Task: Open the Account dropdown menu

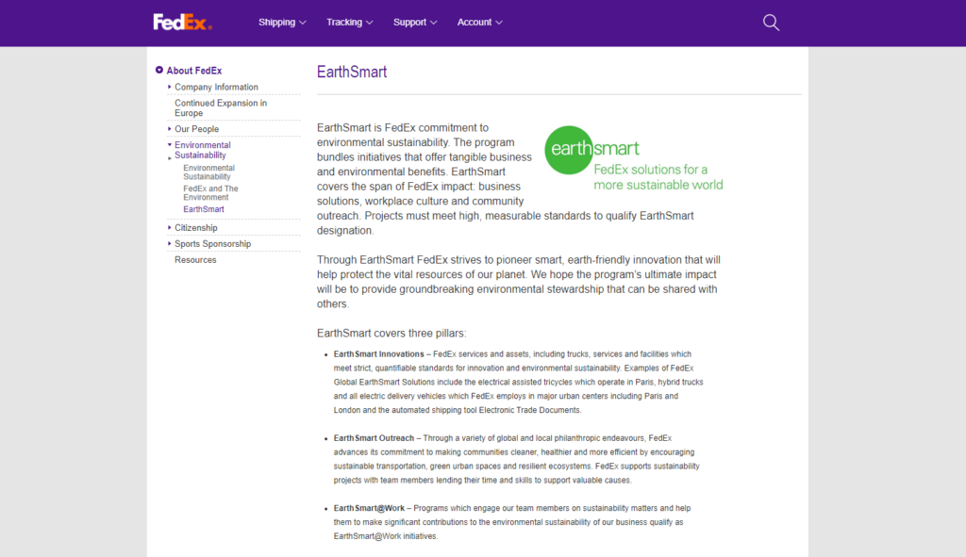Action: 480,23
